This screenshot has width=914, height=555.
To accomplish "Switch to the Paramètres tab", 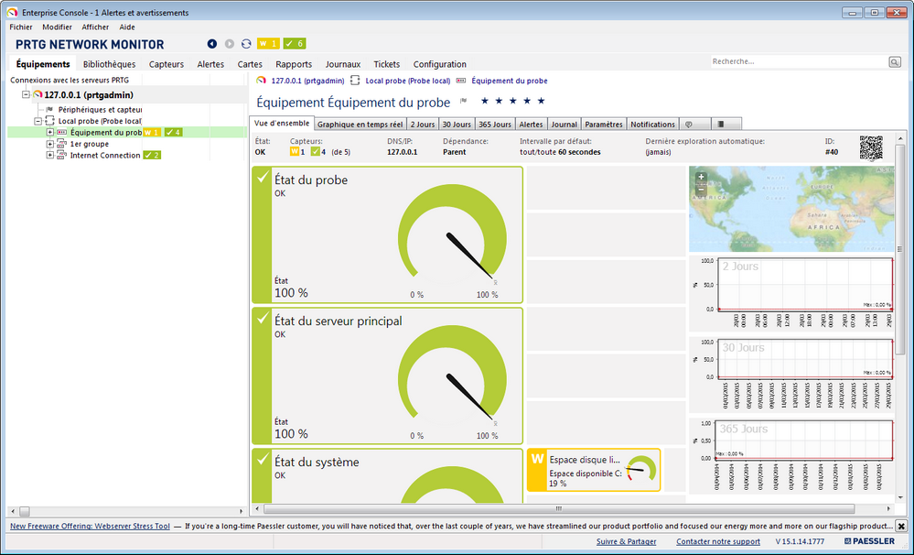I will pyautogui.click(x=603, y=125).
